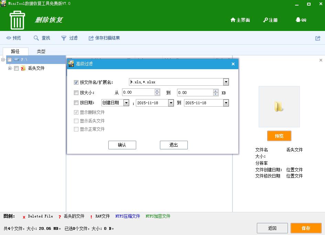
Task: Click the 返回 button
Action: click(x=272, y=228)
